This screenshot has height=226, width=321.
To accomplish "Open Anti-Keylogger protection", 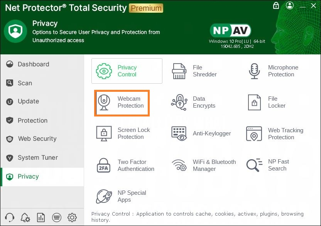I will (201, 134).
